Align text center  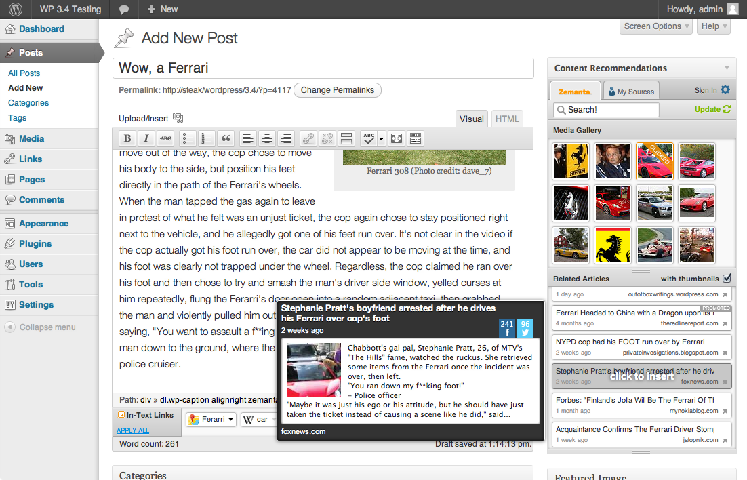pos(267,139)
